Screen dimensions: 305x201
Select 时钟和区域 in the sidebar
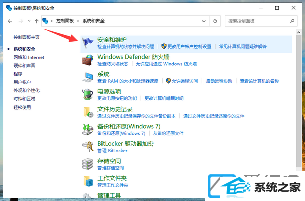coord(24,99)
